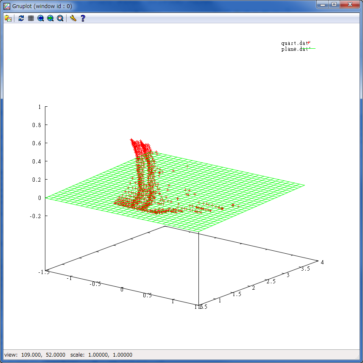This screenshot has width=363, height=363.
Task: Click the axis label 3.5
Action: pos(305,269)
